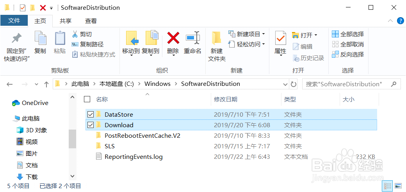Open the Move to folder button

pyautogui.click(x=131, y=43)
